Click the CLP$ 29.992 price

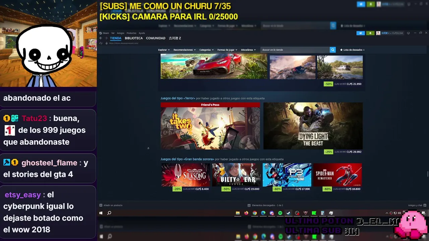click(x=354, y=152)
